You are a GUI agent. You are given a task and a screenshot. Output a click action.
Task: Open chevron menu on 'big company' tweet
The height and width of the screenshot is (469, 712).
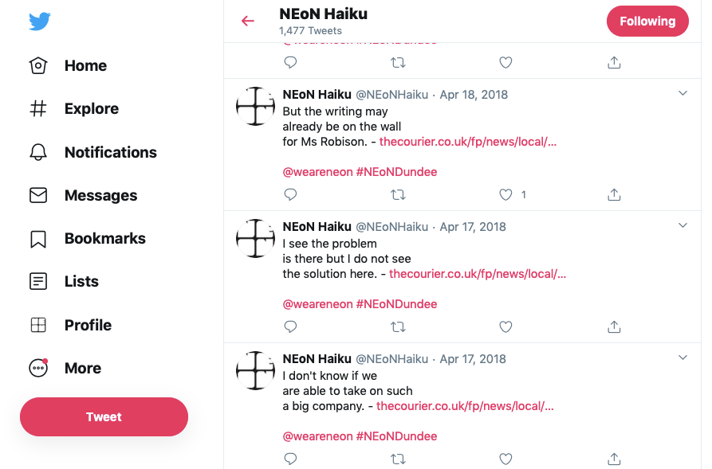(x=682, y=358)
